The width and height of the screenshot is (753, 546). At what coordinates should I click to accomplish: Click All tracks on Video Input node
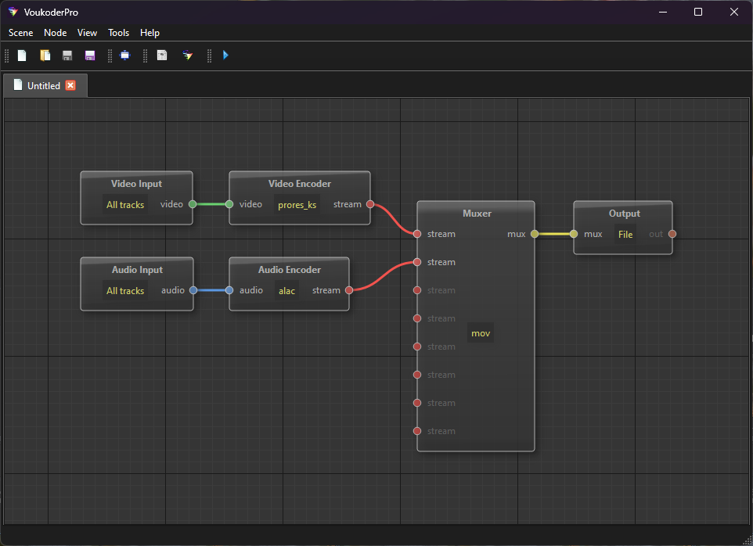click(125, 205)
